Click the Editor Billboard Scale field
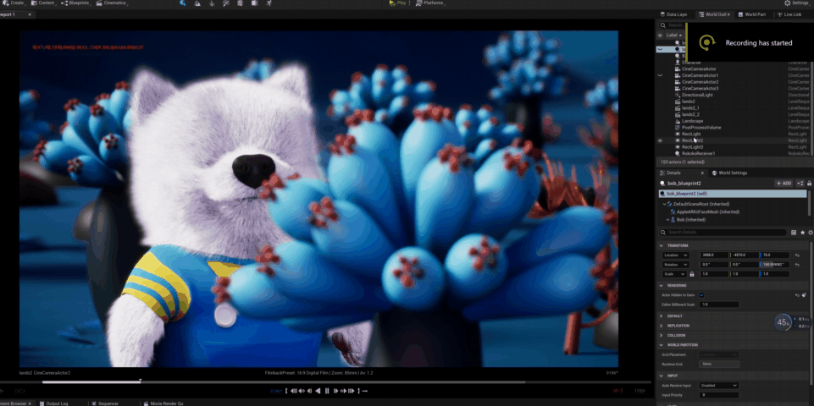Screen dimensions: 814x406 pos(719,304)
